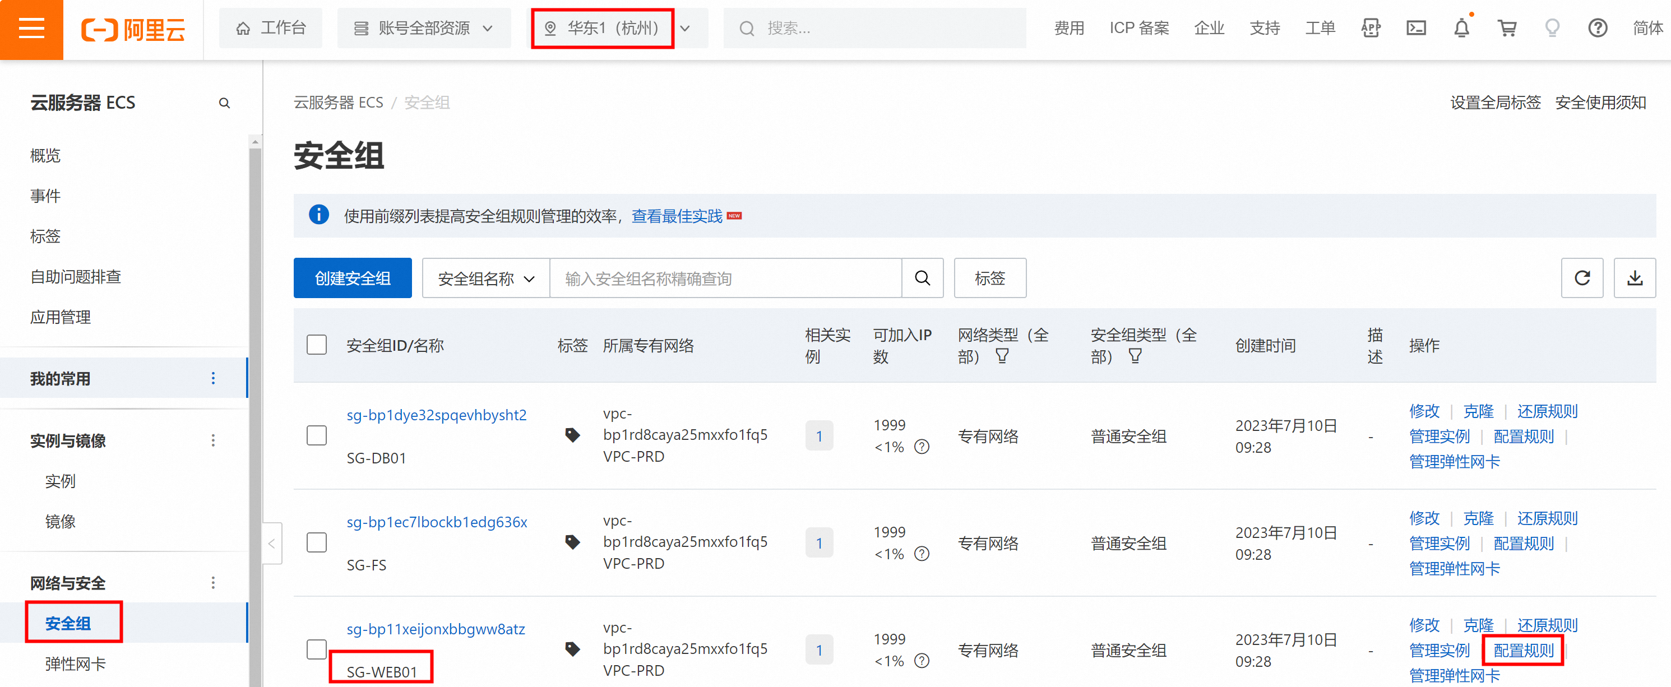Open the help question mark icon
Viewport: 1671px width, 687px height.
(x=1598, y=28)
